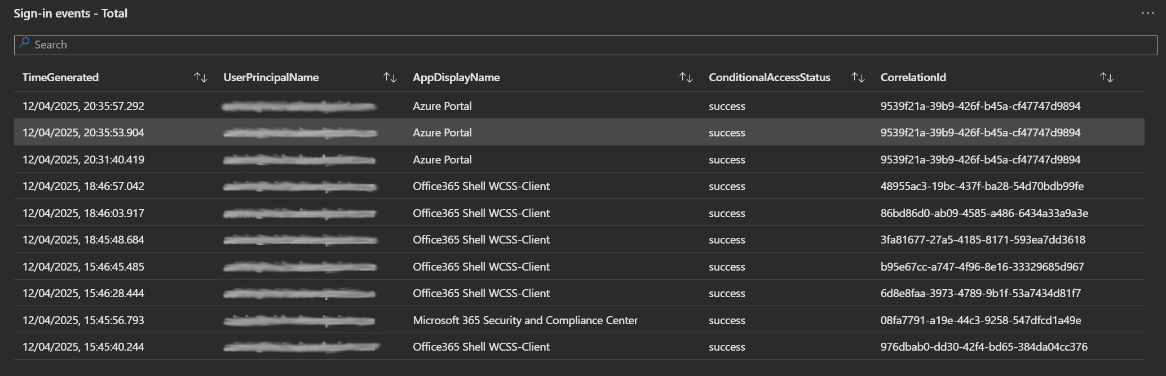Click correlation ID in the 20:35:53.904 row

(x=980, y=132)
